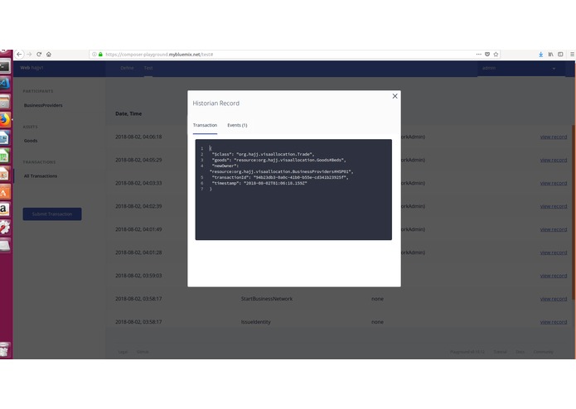The height and width of the screenshot is (409, 576).
Task: Save page to Pocket icon
Action: click(x=487, y=55)
